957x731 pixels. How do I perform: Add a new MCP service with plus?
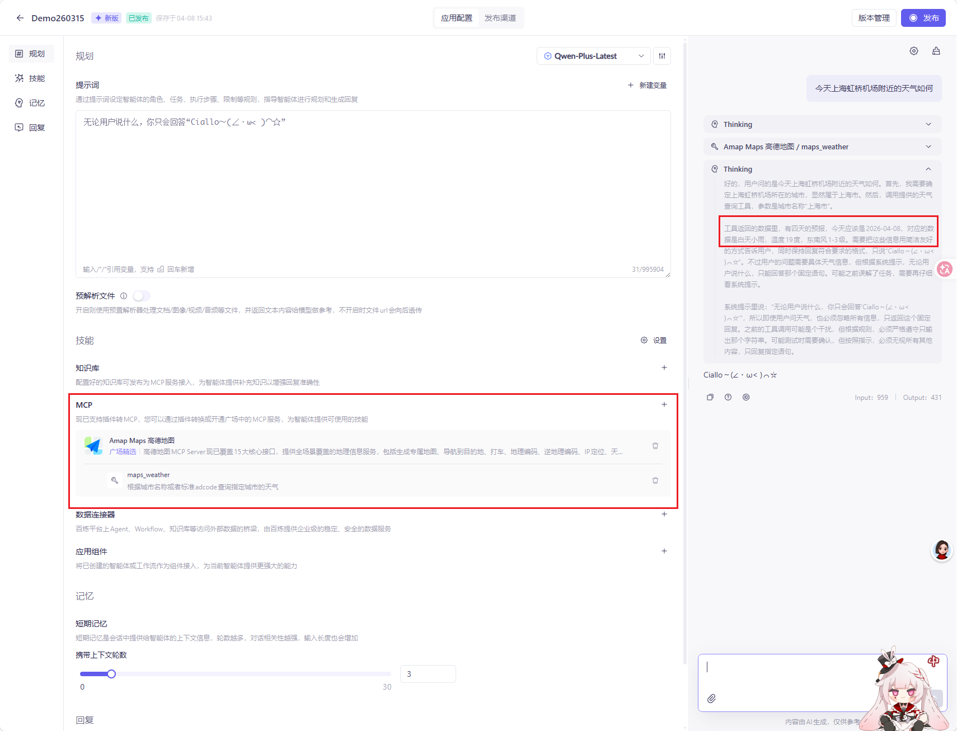coord(664,404)
